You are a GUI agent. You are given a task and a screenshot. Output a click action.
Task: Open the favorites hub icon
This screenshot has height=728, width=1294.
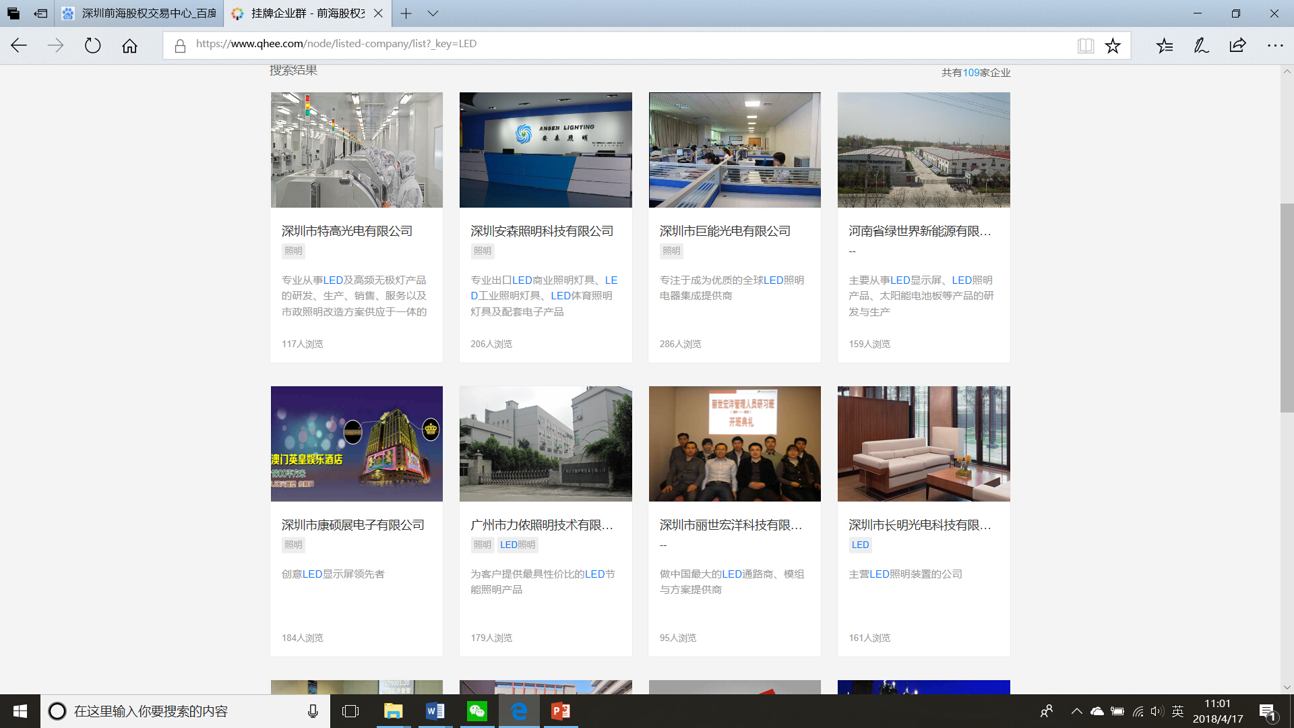tap(1165, 46)
